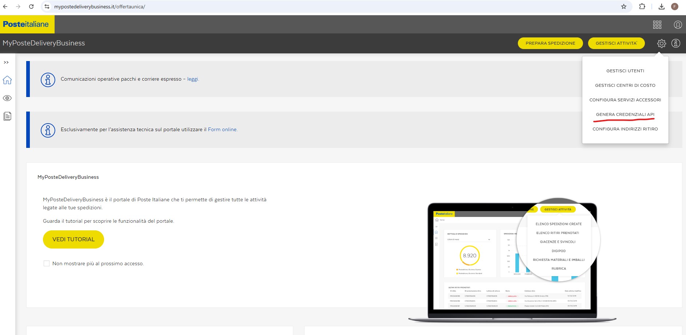The height and width of the screenshot is (335, 686).
Task: Open the settings gear menu
Action: coord(662,43)
